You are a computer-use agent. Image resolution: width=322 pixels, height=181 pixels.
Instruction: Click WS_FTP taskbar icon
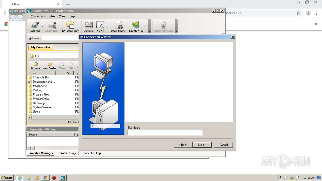(x=62, y=178)
